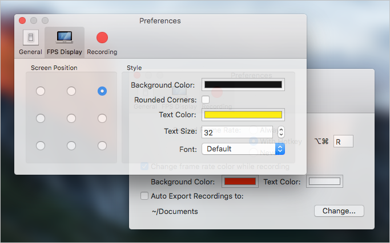Select middle-right screen position radio

click(x=102, y=118)
